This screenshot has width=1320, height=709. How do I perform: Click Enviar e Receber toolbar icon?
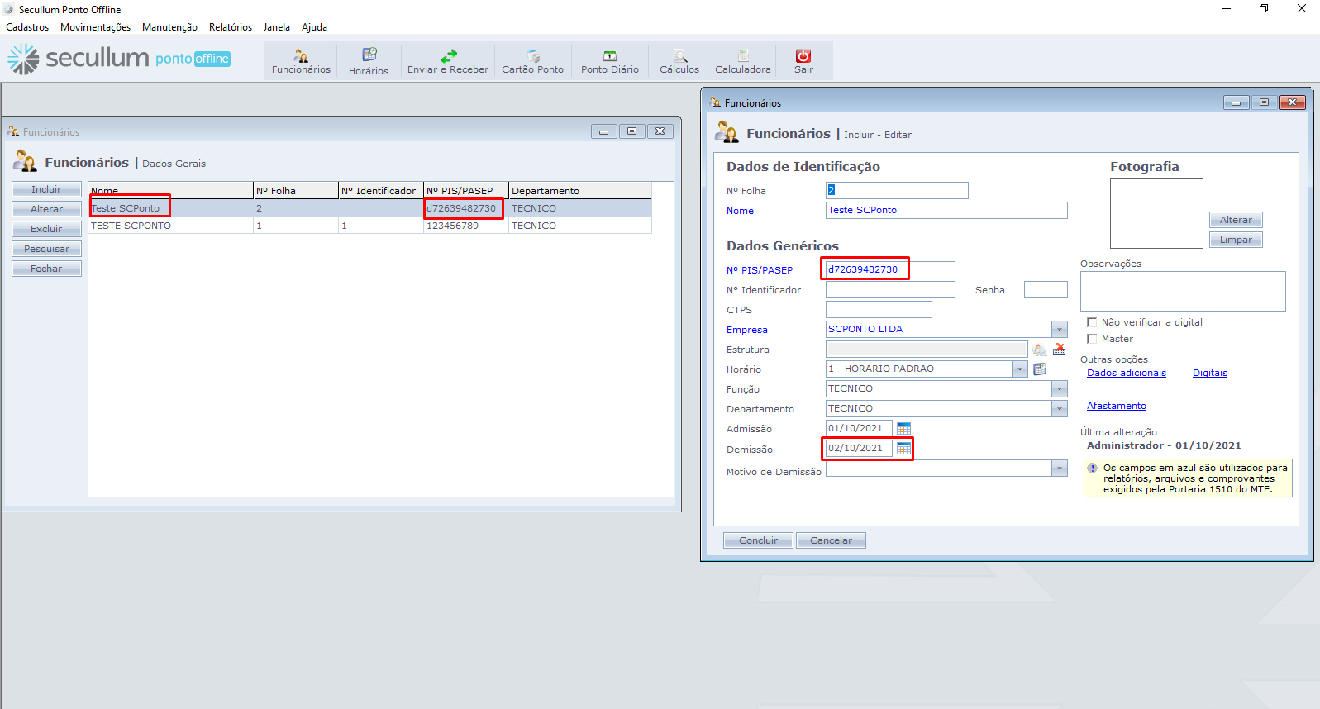(448, 61)
